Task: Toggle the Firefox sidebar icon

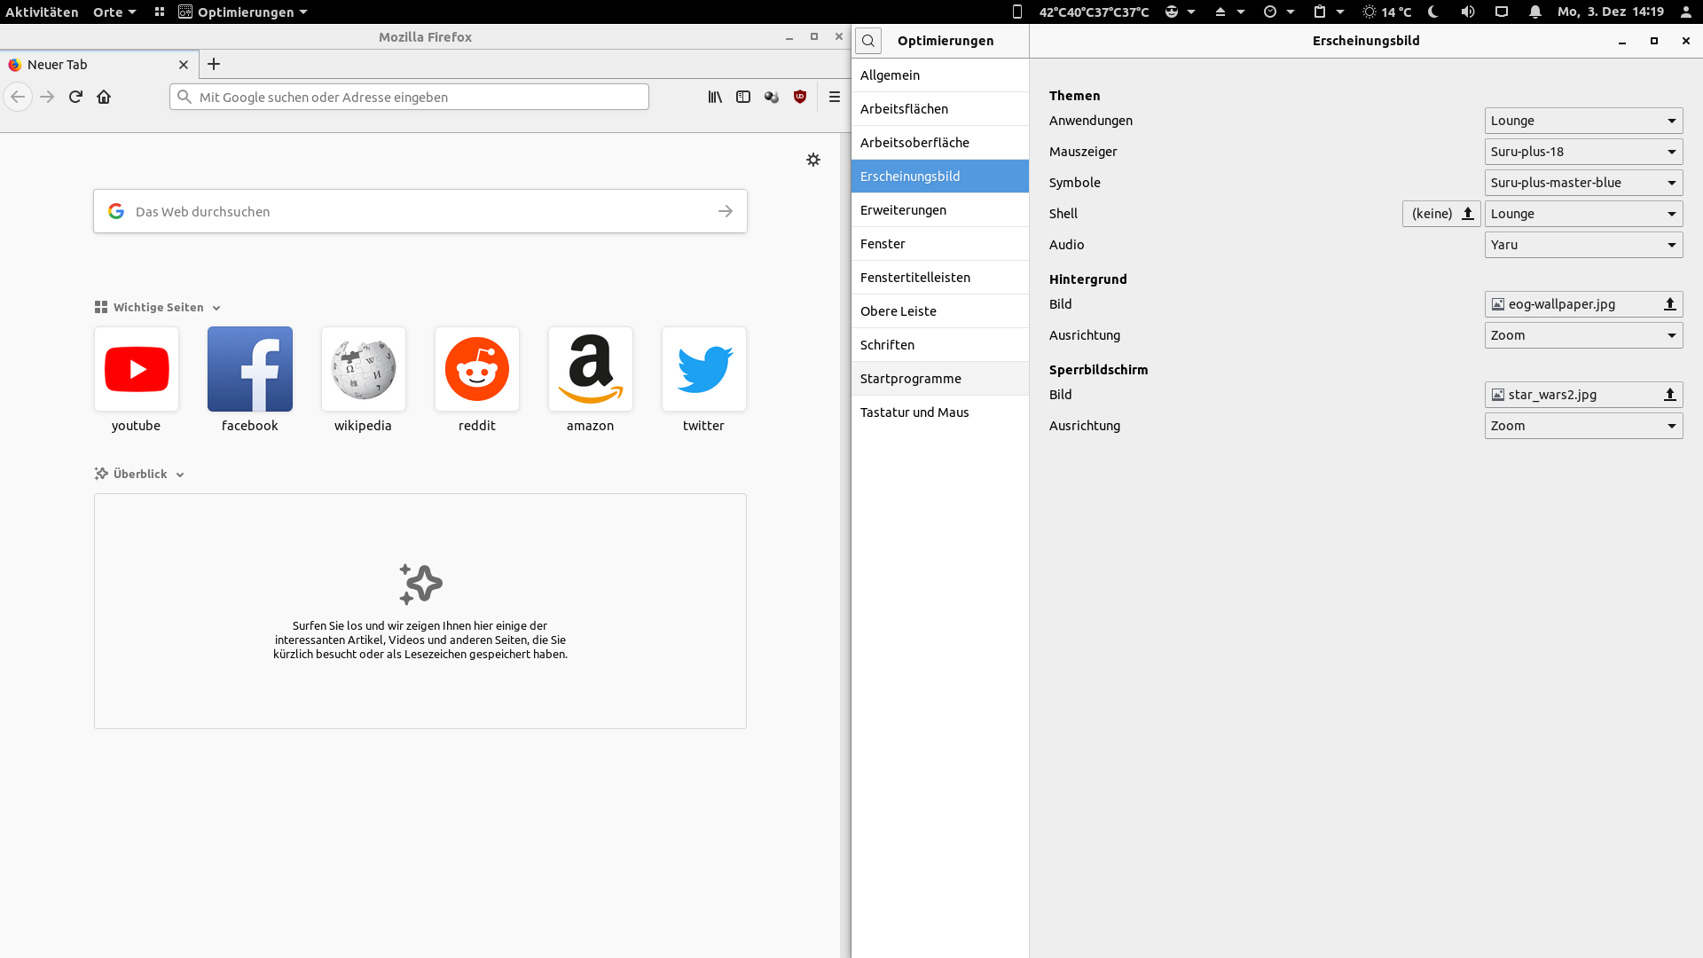Action: point(743,97)
